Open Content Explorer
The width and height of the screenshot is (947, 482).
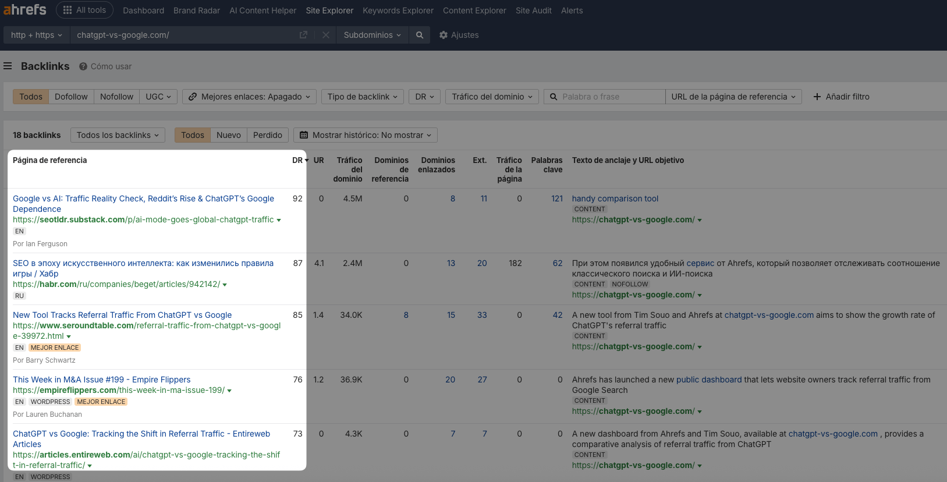tap(474, 10)
